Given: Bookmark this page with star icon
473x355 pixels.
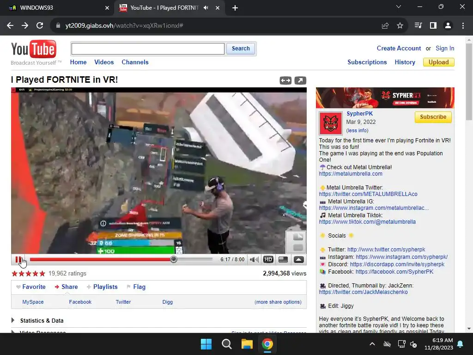Looking at the screenshot, I should point(400,26).
